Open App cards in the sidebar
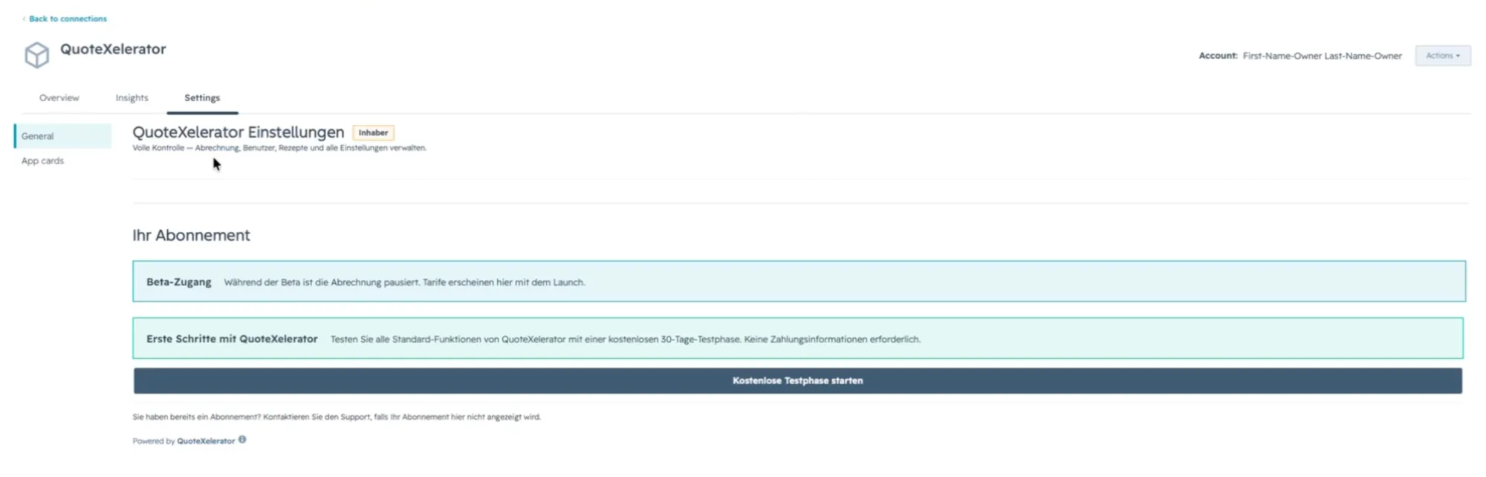The height and width of the screenshot is (477, 1486). tap(43, 160)
